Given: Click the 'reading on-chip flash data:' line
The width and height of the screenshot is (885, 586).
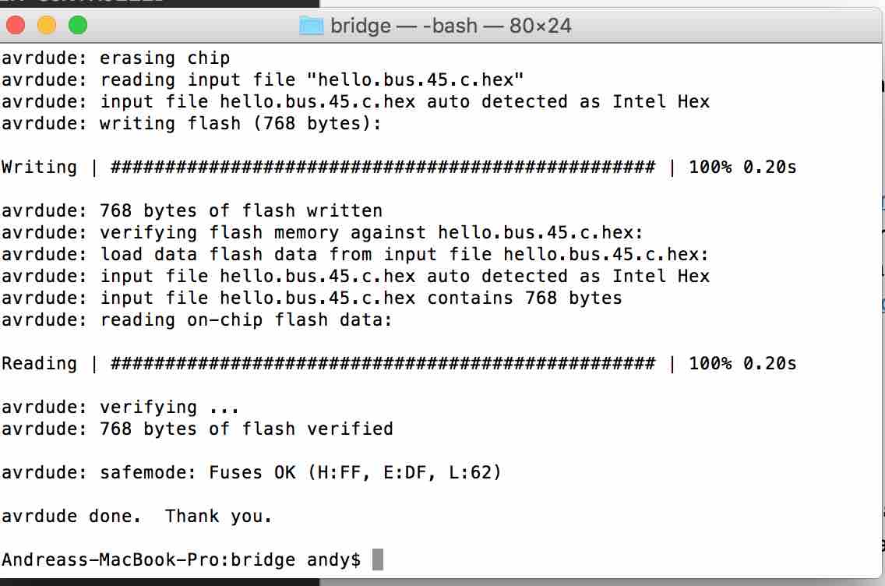Looking at the screenshot, I should pos(246,320).
